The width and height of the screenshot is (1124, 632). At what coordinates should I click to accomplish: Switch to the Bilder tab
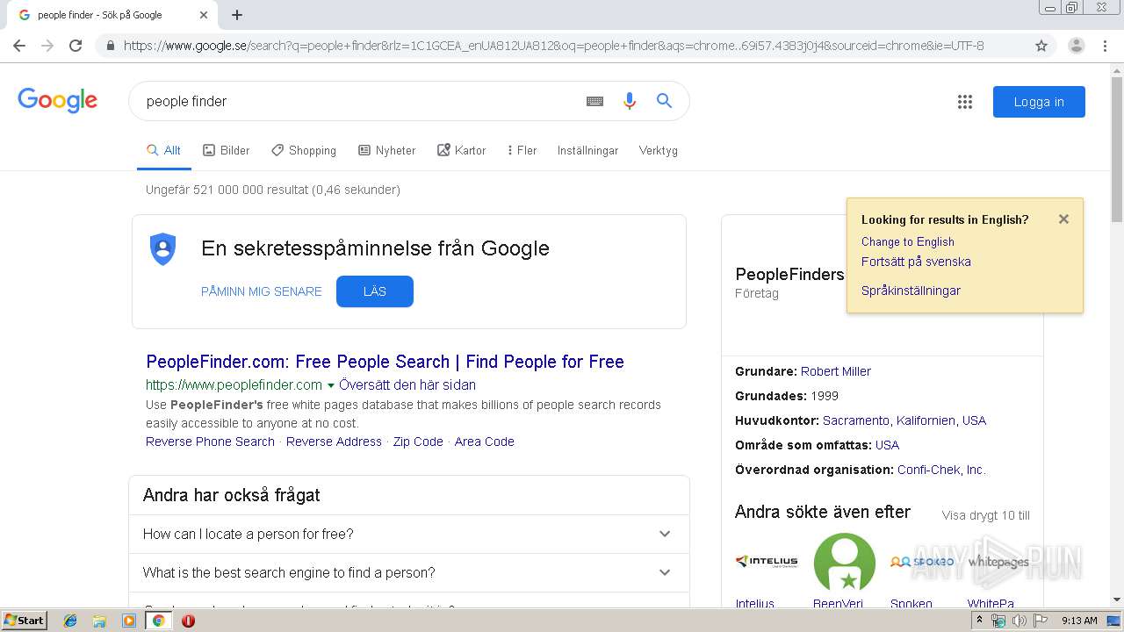pos(227,151)
